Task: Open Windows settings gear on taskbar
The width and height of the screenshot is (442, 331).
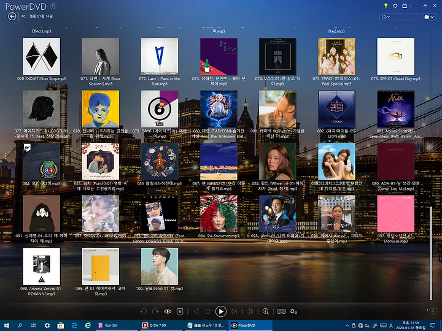Action: [x=47, y=325]
